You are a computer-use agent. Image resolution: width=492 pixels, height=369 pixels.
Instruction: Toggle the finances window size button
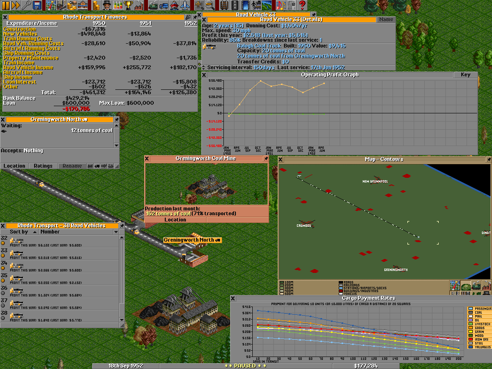click(x=188, y=17)
